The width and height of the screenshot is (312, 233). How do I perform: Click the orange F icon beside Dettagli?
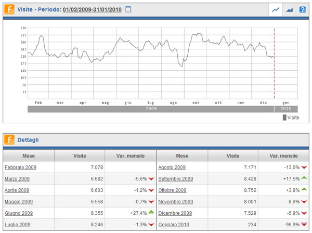click(x=9, y=139)
